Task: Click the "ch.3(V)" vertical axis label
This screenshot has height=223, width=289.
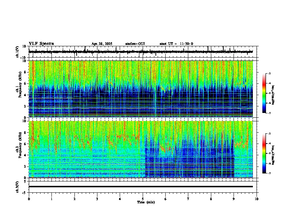Action: tap(18, 187)
